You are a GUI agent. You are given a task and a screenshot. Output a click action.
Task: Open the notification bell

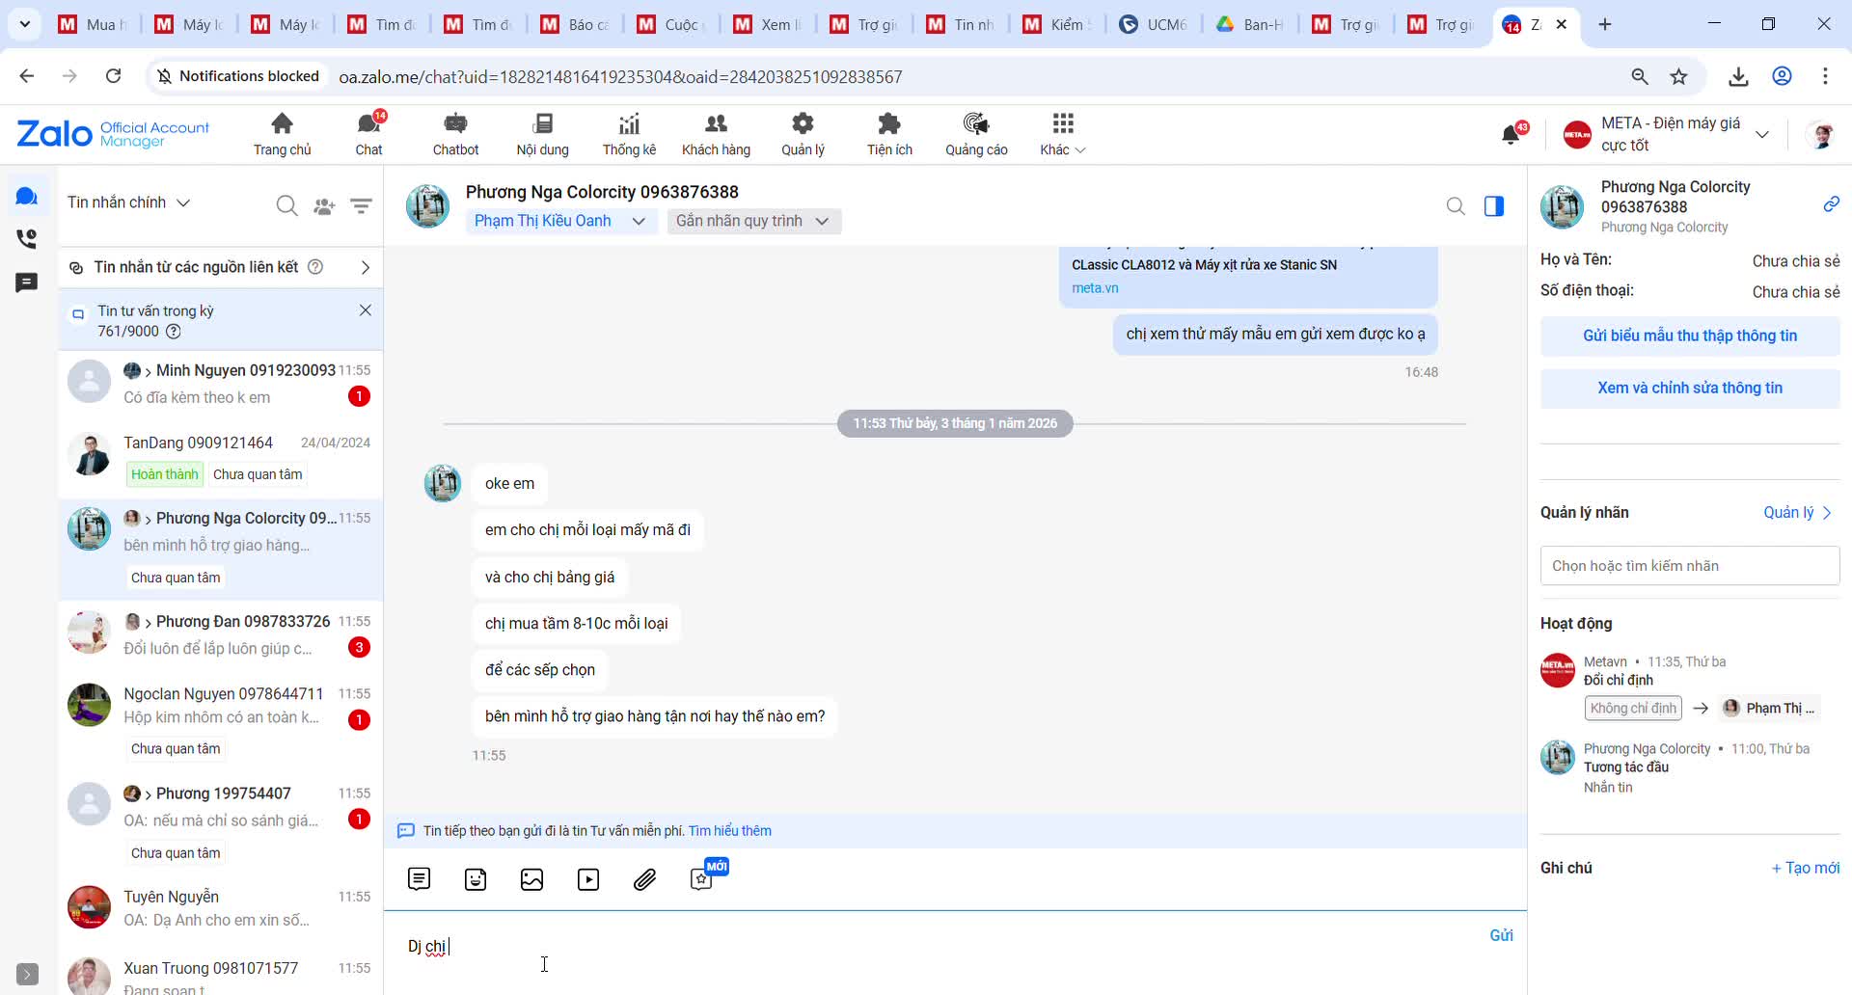[x=1512, y=135]
